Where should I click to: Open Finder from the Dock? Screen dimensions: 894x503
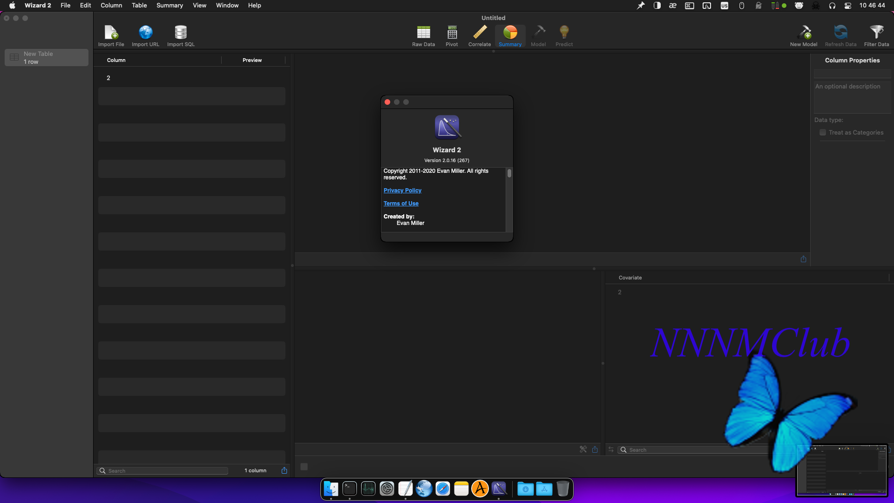point(331,489)
